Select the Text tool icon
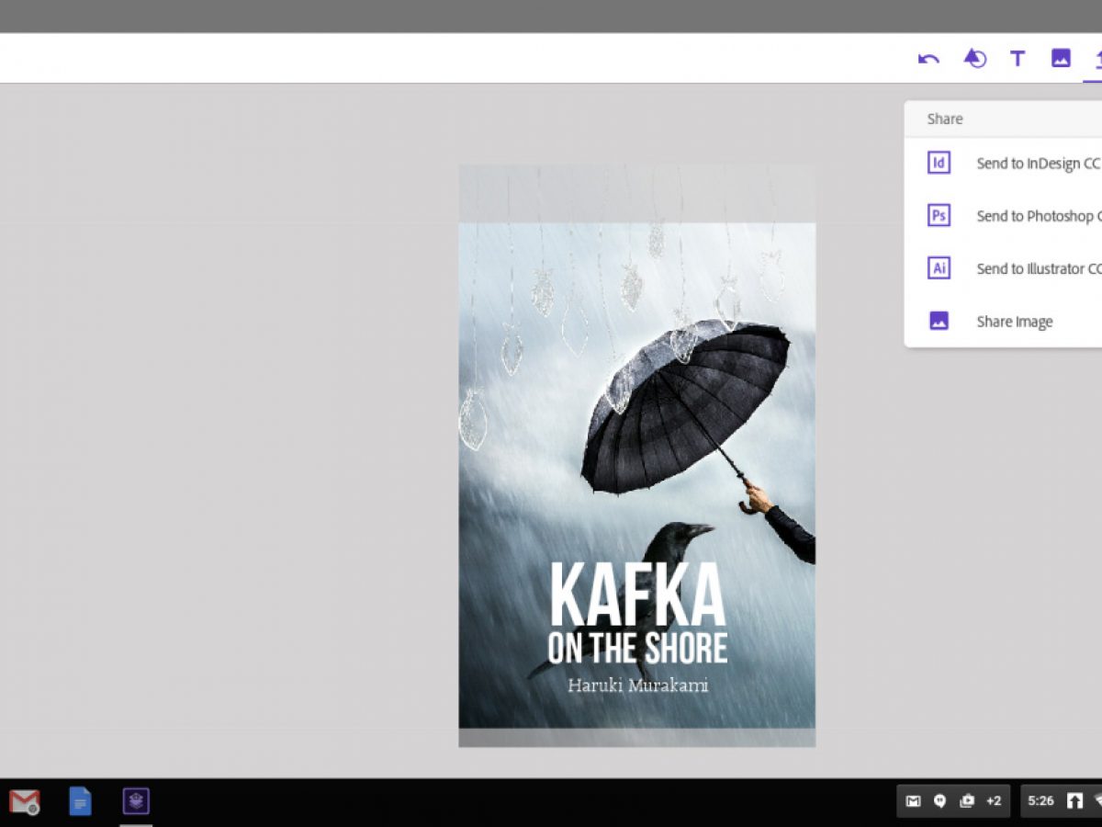Screen dimensions: 1102x827 (x=1018, y=59)
